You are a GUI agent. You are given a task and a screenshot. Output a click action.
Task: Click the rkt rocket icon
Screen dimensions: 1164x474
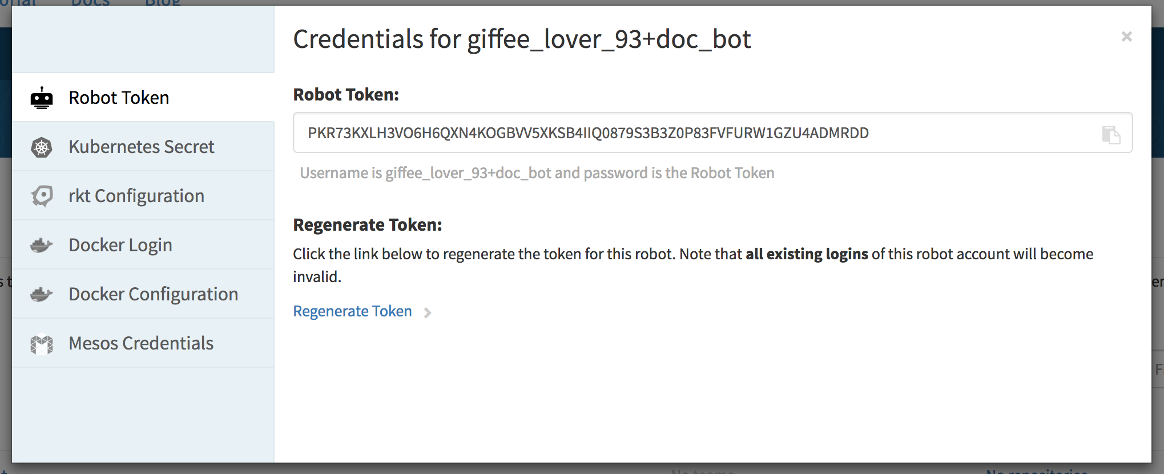click(x=42, y=196)
